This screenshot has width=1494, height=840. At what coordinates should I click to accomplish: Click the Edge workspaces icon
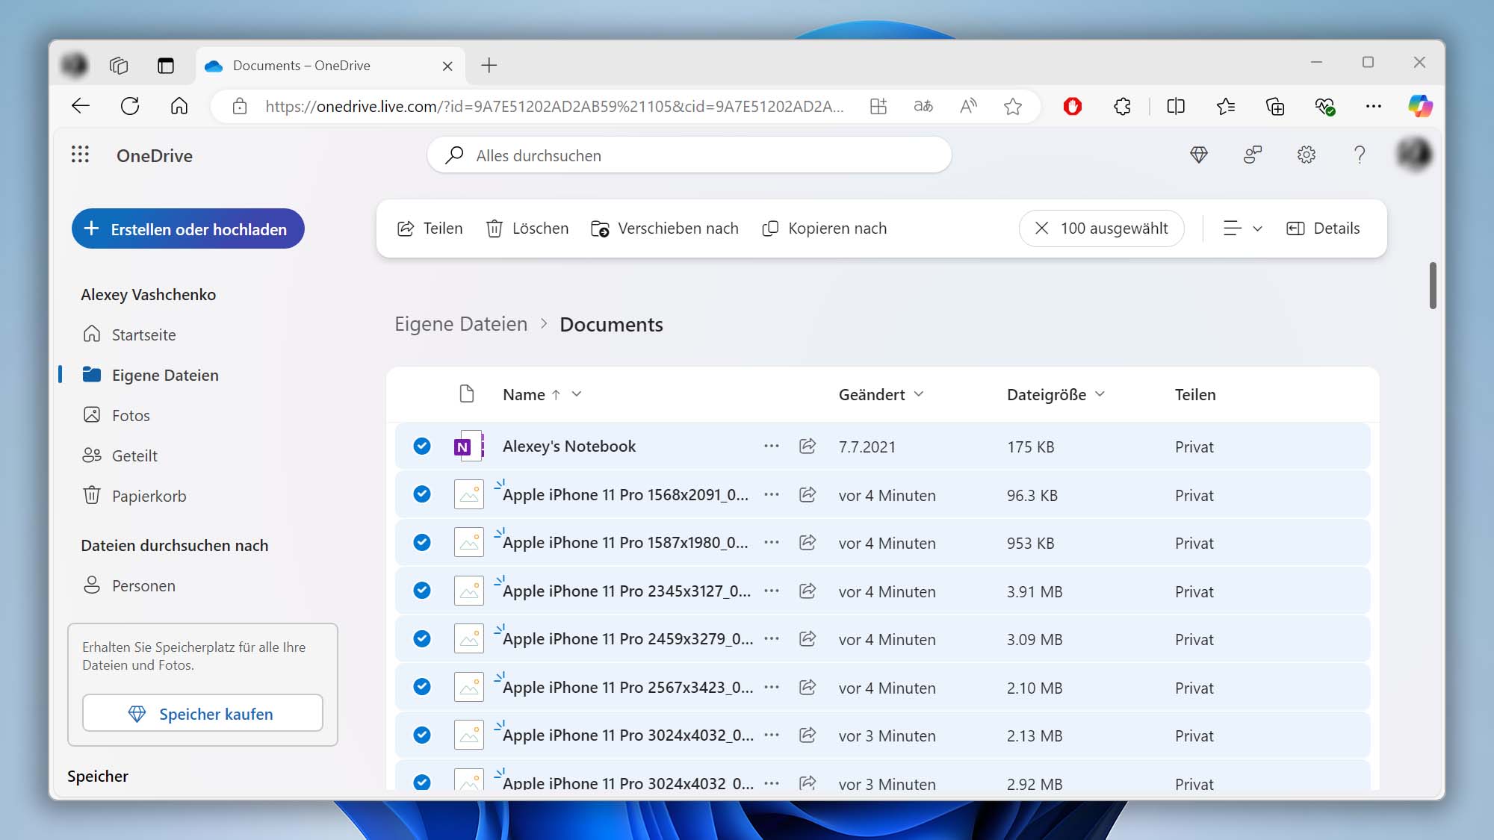click(x=119, y=66)
